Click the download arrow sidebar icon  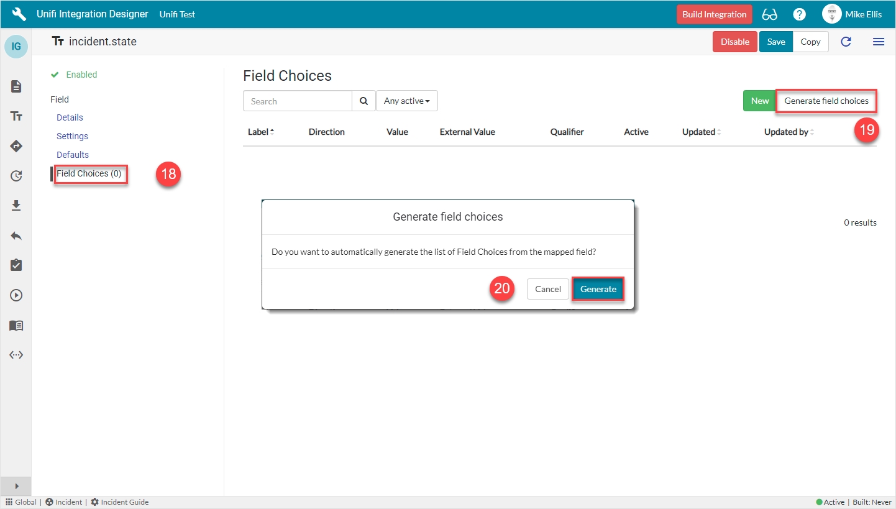click(16, 206)
